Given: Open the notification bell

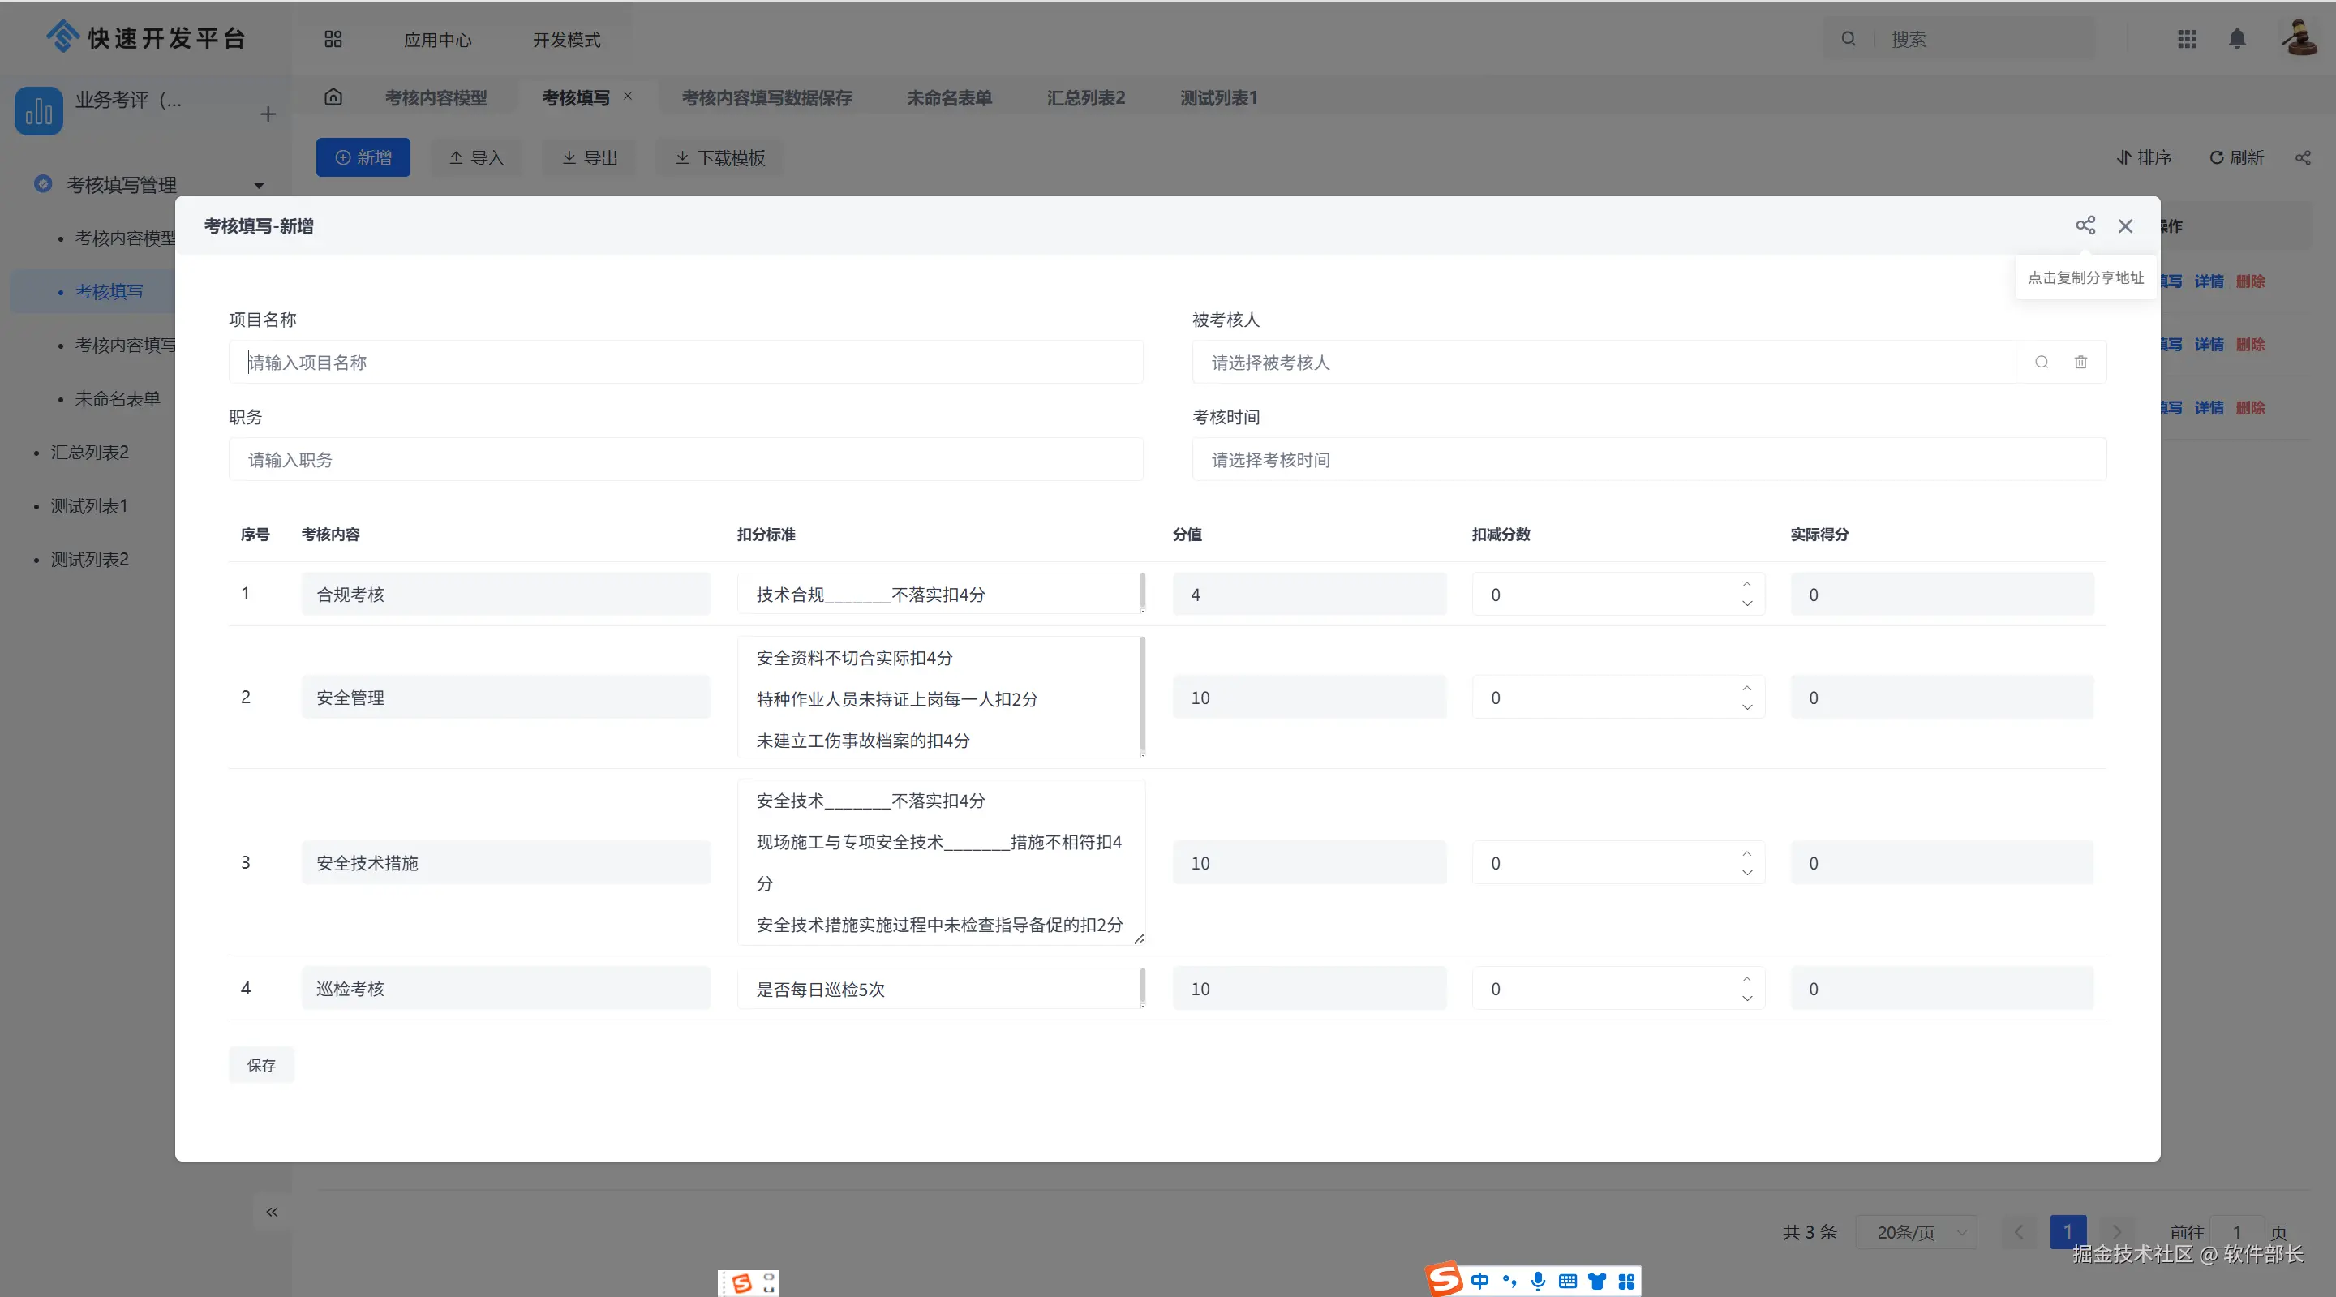Looking at the screenshot, I should (x=2236, y=39).
